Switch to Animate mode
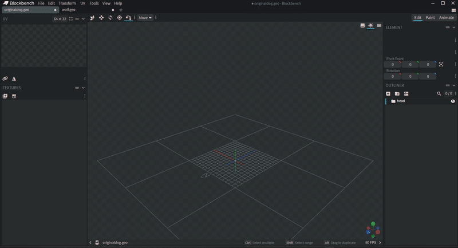The width and height of the screenshot is (458, 248). (x=447, y=18)
